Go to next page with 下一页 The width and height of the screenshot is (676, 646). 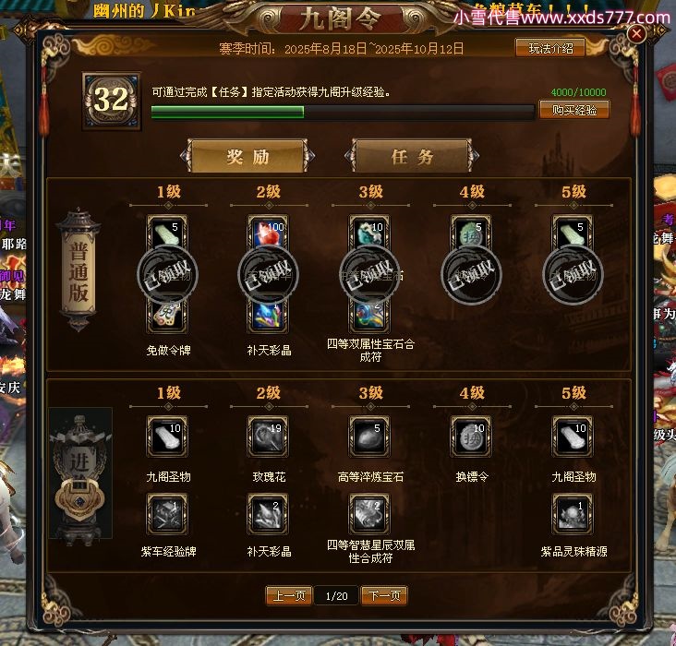tap(384, 596)
